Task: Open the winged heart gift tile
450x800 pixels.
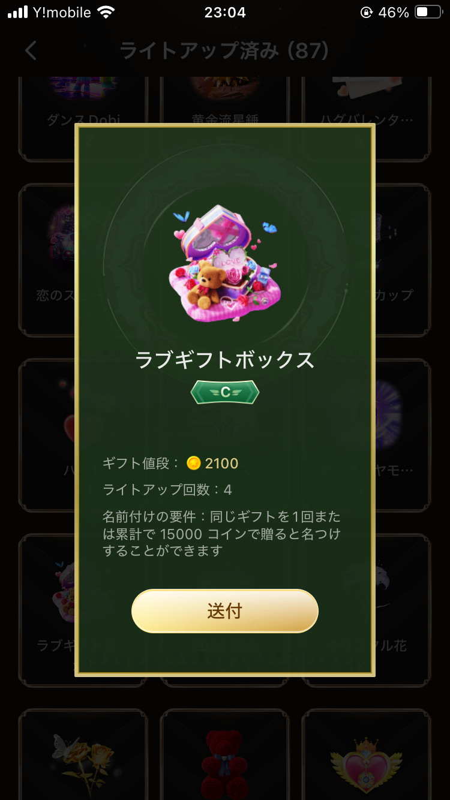Action: 366,754
